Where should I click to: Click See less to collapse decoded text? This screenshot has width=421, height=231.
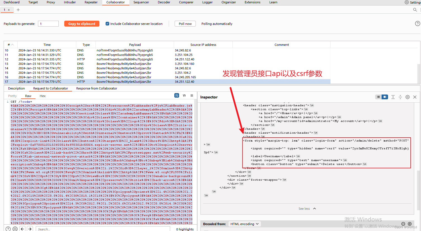(x=307, y=209)
